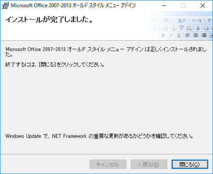The width and height of the screenshot is (213, 174).
Task: Click the Windows Update .NET Framework notice text
Action: (99, 136)
